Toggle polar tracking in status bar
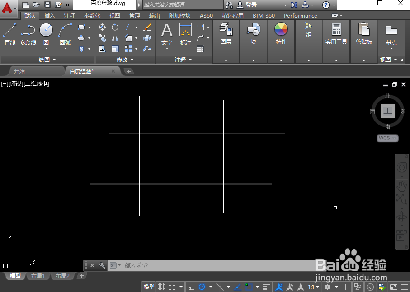Viewport: 410px width, 292px height. [202, 287]
